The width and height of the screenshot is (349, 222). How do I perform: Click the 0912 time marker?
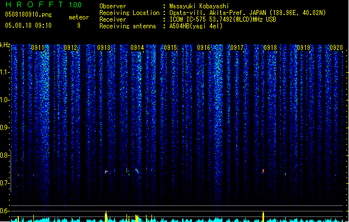tap(70, 48)
